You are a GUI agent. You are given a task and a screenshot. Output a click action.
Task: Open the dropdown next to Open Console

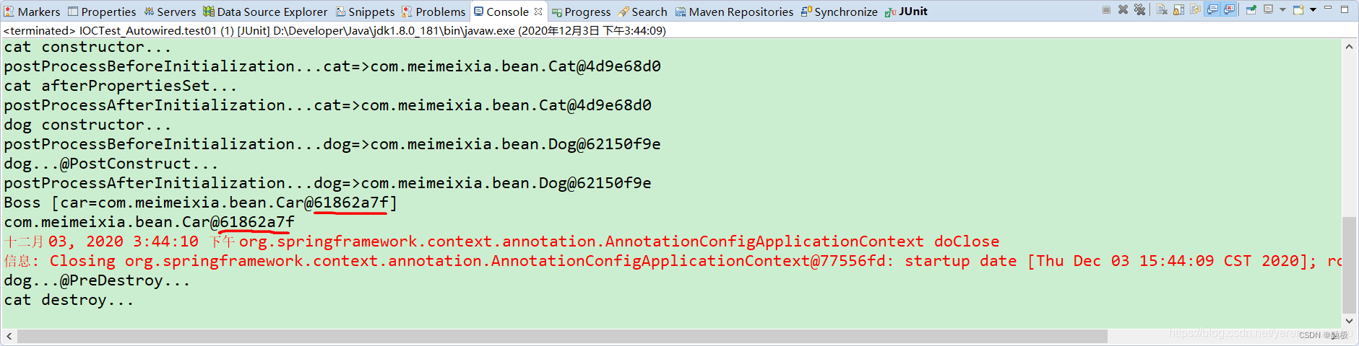pos(1313,9)
